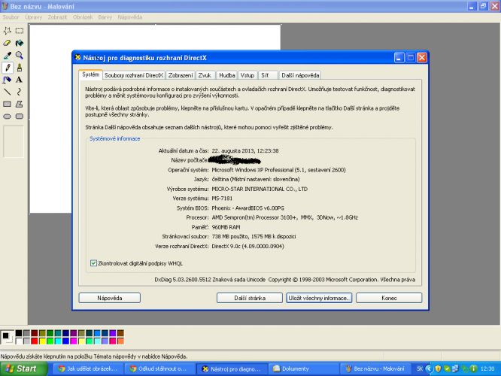The height and width of the screenshot is (376, 501).
Task: Select the Pencil tool in Paint
Action: pyautogui.click(x=7, y=68)
